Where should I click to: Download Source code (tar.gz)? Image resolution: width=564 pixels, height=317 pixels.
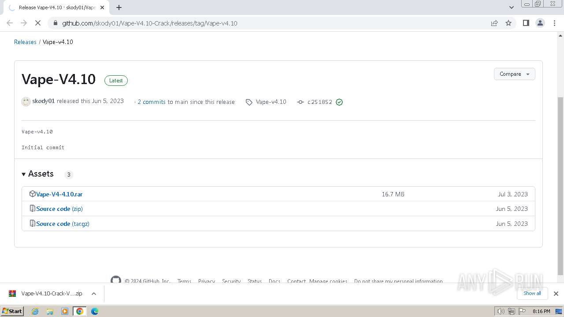[63, 224]
